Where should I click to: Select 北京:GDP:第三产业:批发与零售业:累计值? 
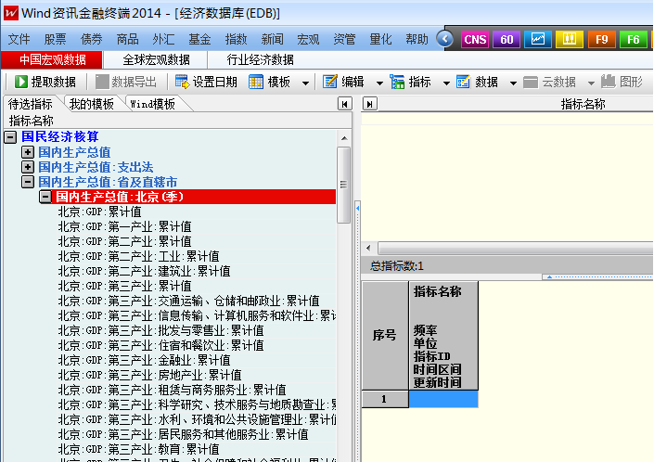pyautogui.click(x=160, y=330)
